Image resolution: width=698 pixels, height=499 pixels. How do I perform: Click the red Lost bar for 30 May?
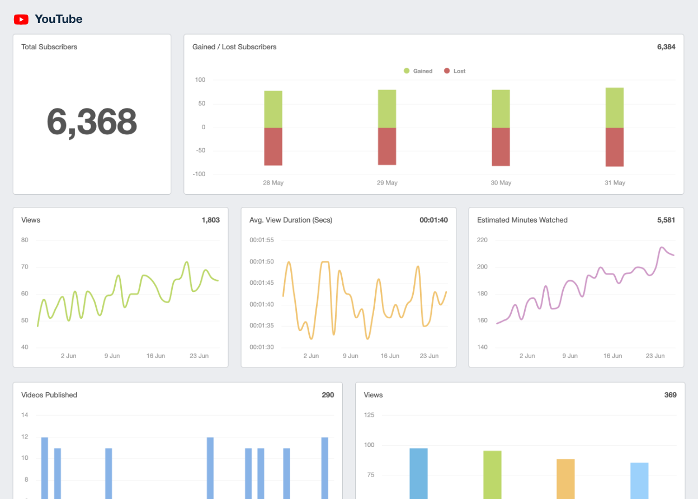tap(501, 147)
